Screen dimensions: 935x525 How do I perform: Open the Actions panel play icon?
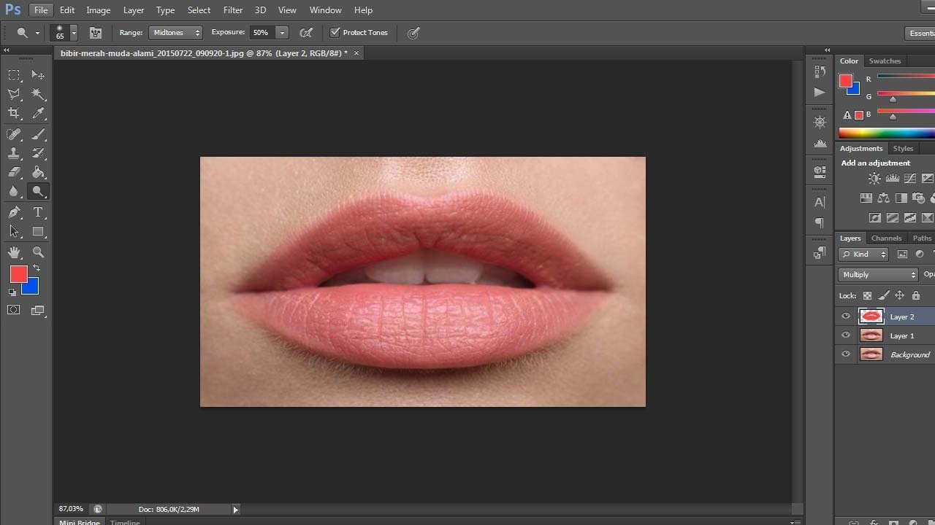(820, 92)
